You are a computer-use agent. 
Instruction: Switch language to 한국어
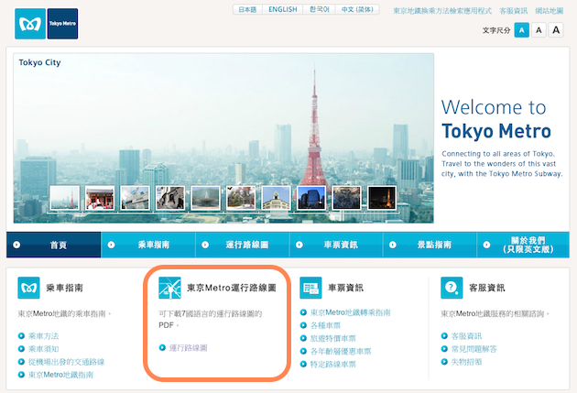(x=319, y=9)
